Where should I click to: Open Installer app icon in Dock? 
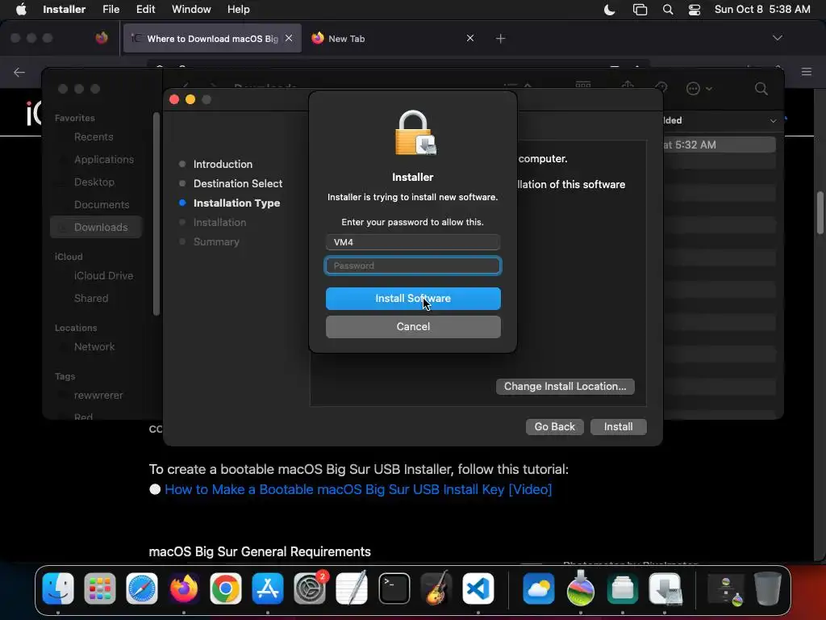[x=665, y=589]
